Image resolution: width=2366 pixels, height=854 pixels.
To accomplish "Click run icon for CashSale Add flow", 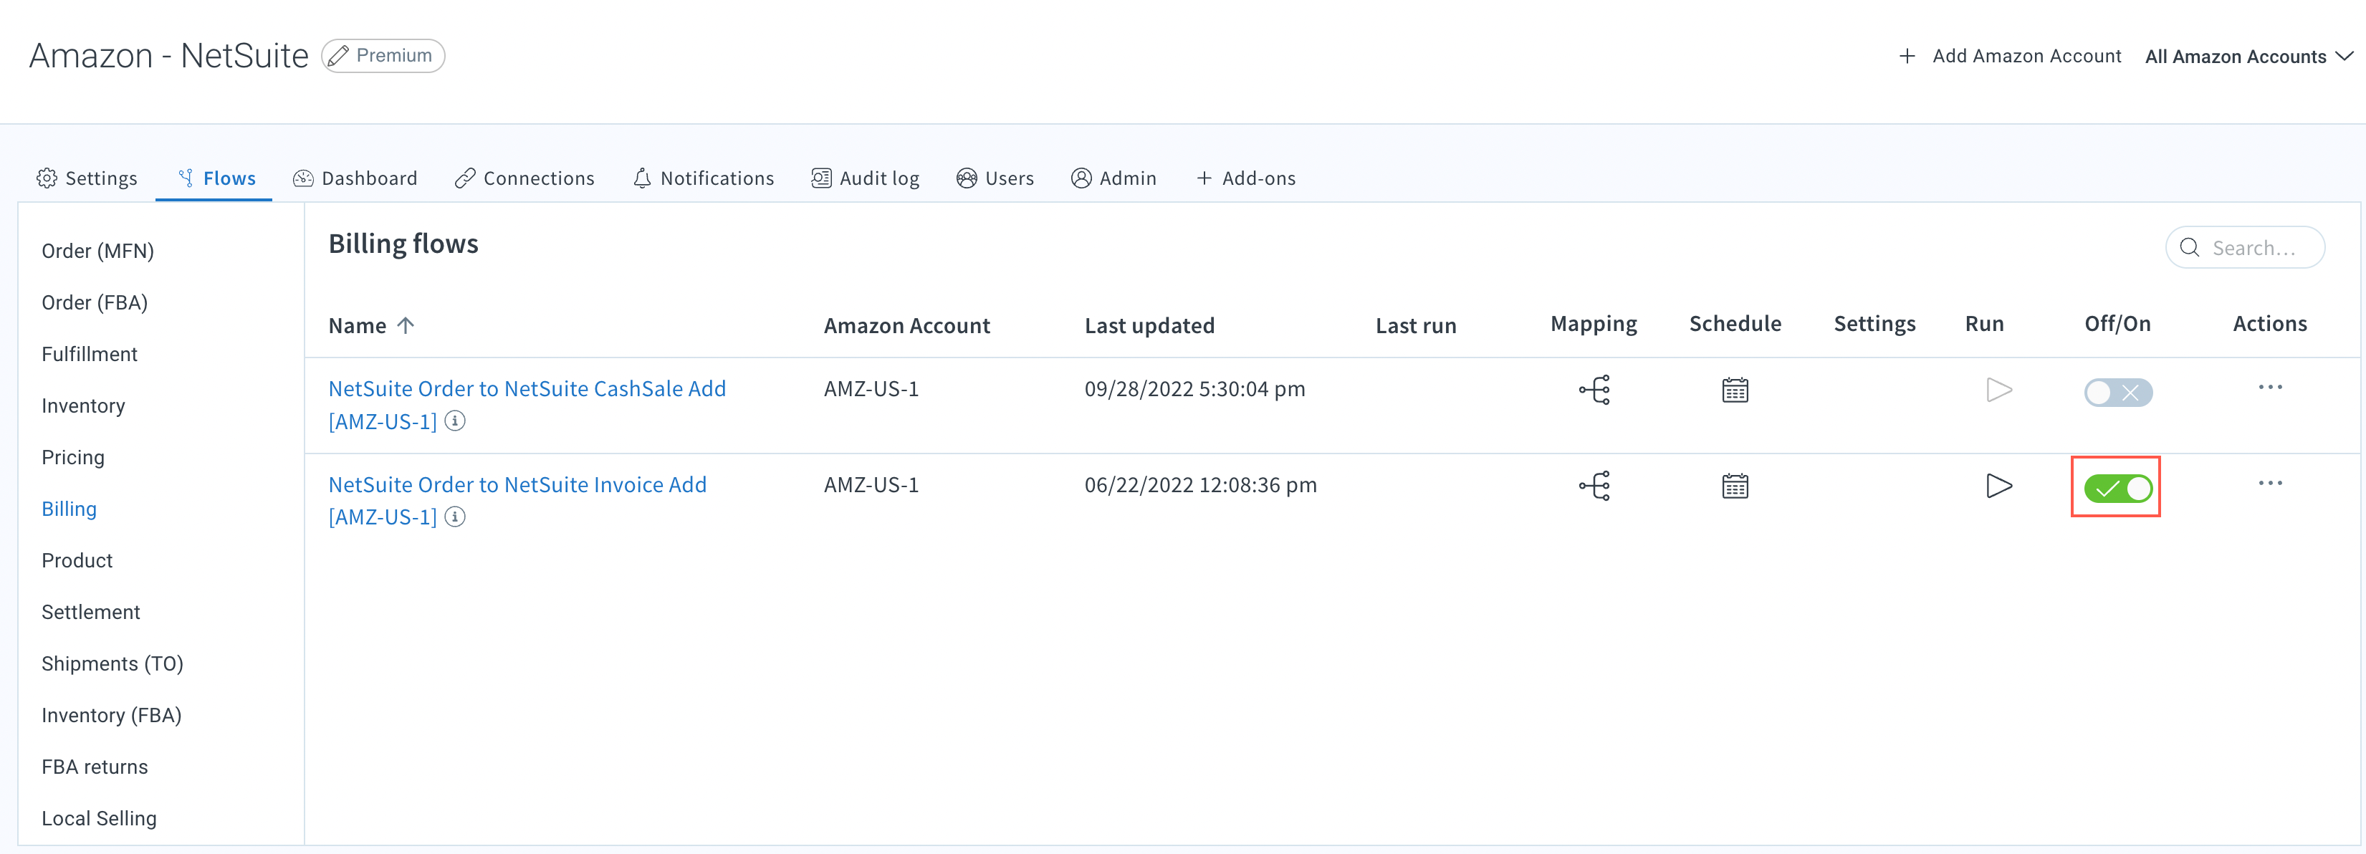I will [1998, 390].
